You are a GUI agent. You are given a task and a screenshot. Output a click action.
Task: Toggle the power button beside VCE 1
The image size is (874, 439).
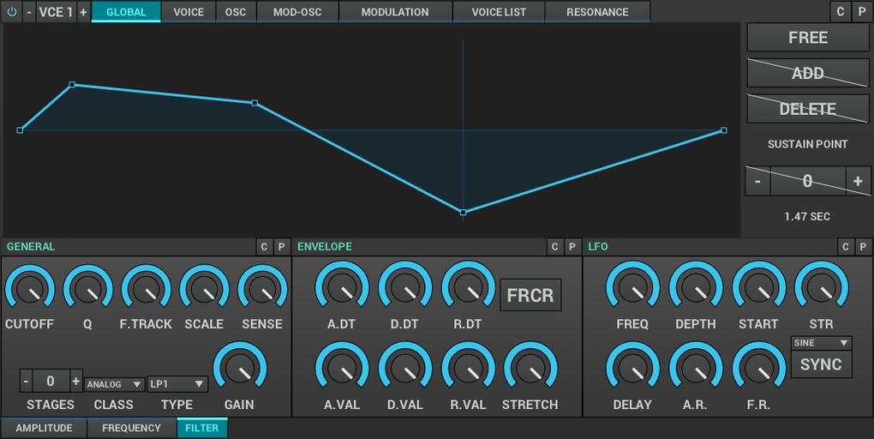(x=11, y=12)
